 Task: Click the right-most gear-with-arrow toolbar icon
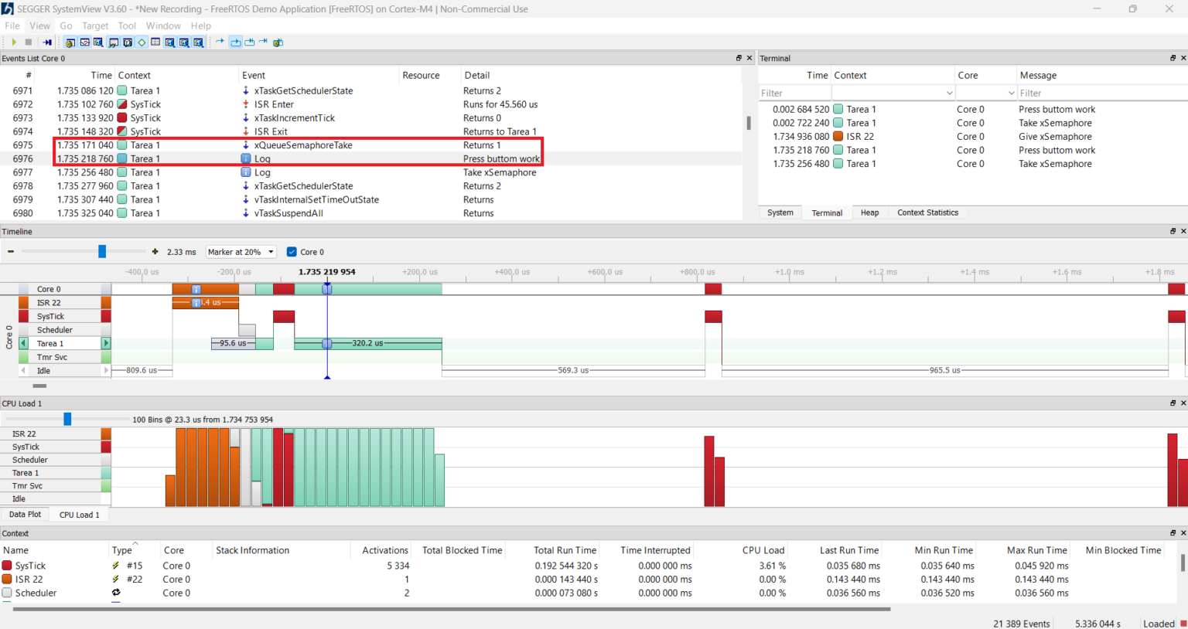click(278, 42)
